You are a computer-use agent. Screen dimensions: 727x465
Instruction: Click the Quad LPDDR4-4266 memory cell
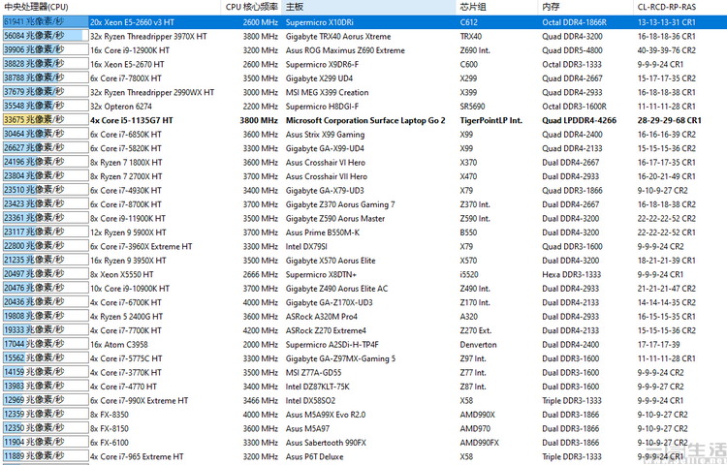coord(579,120)
